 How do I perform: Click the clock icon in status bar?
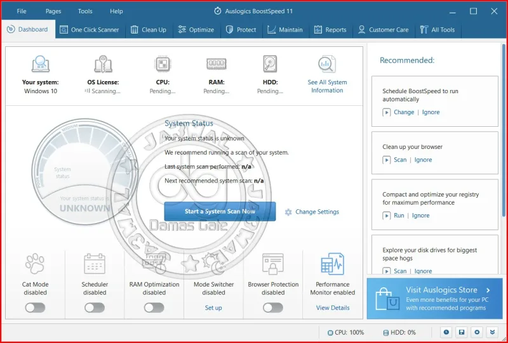pos(446,332)
